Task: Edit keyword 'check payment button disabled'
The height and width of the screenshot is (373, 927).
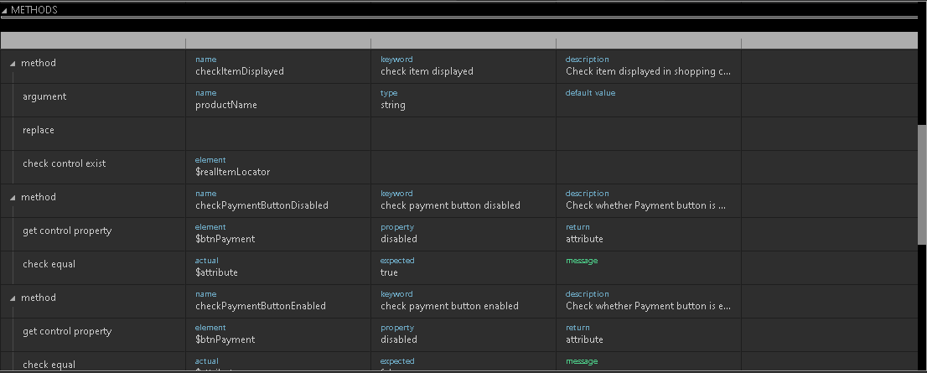Action: tap(450, 205)
